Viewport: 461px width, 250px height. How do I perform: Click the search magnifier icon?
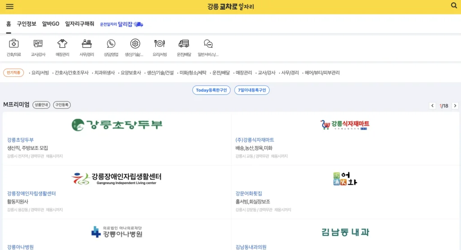tap(454, 5)
